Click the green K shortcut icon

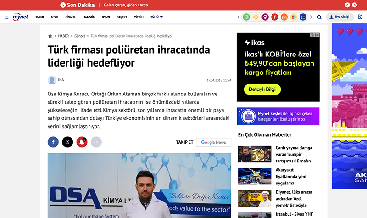point(246,17)
